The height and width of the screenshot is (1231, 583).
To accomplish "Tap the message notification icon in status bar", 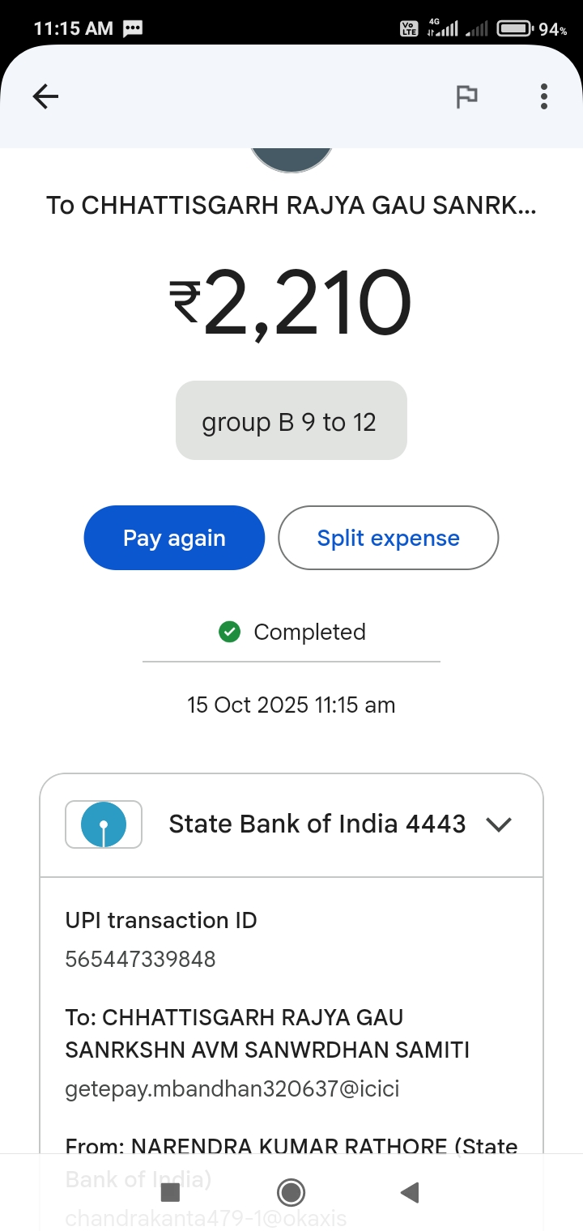I will 133,29.
